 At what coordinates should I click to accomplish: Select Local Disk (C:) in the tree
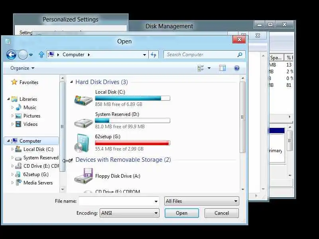coord(38,149)
